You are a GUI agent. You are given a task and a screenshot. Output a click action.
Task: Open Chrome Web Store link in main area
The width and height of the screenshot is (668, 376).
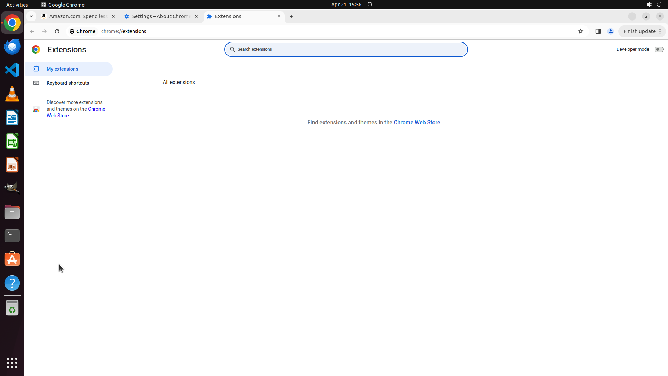(417, 123)
